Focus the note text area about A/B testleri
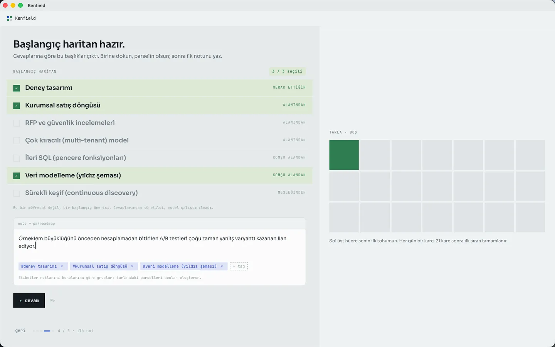The image size is (555, 347). [160, 243]
